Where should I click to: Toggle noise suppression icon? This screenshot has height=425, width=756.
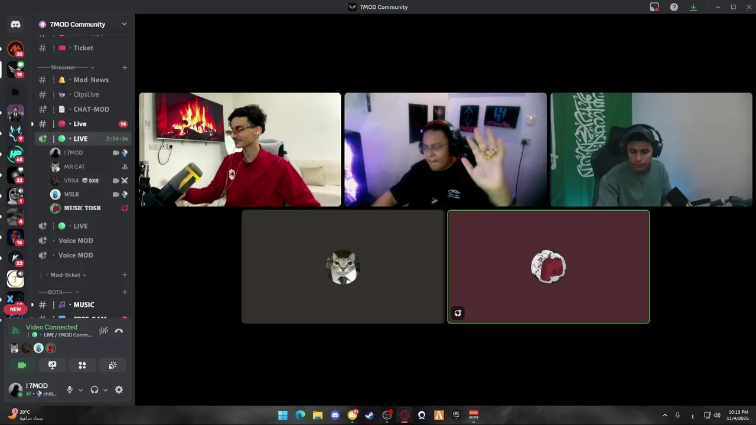point(103,331)
